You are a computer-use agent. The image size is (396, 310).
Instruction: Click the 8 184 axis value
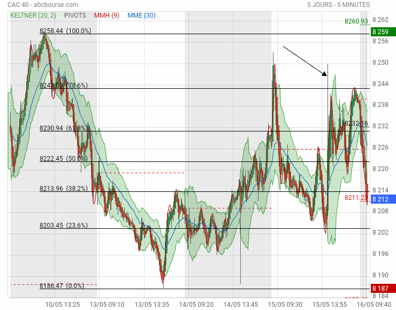pyautogui.click(x=380, y=296)
